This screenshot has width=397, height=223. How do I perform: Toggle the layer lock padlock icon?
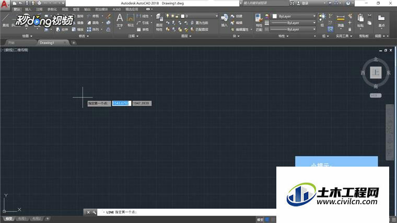[x=177, y=16]
